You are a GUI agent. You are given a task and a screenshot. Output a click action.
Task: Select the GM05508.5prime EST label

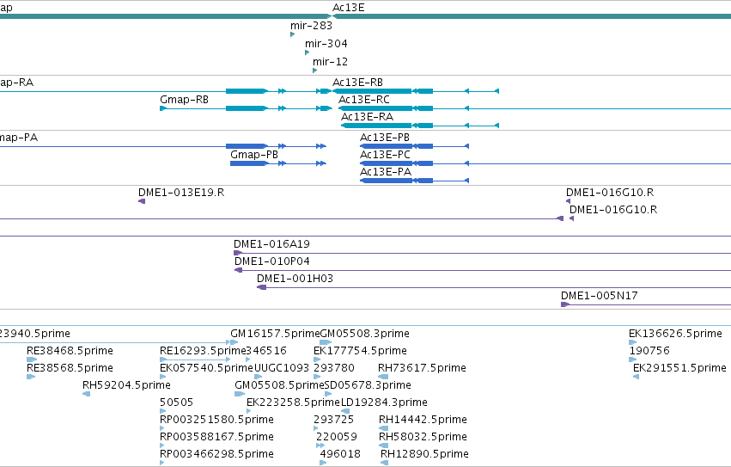pyautogui.click(x=279, y=386)
